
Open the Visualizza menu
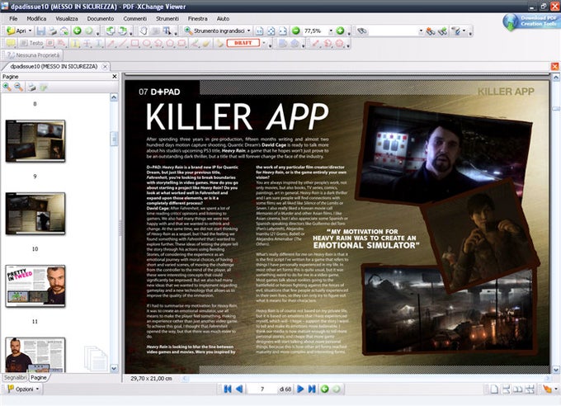[x=67, y=19]
